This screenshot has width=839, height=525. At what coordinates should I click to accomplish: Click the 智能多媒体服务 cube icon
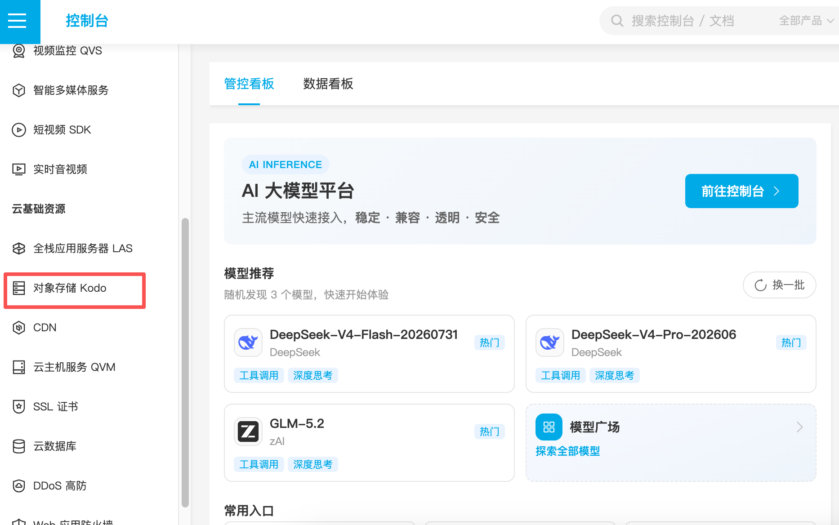tap(19, 90)
